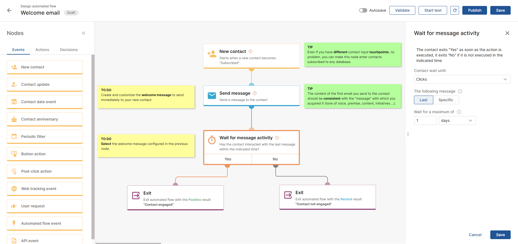Image resolution: width=518 pixels, height=244 pixels.
Task: Click the back arrow icon
Action: point(9,10)
